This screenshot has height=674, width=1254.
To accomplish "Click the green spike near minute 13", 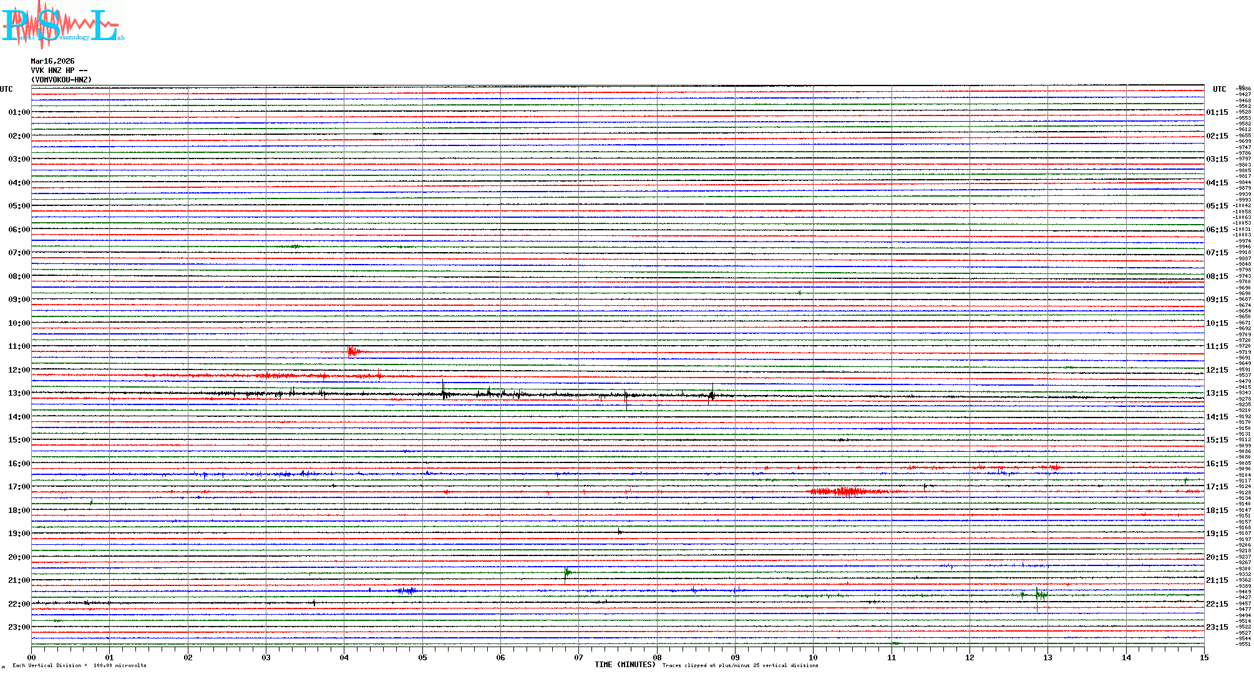I will click(x=1039, y=595).
